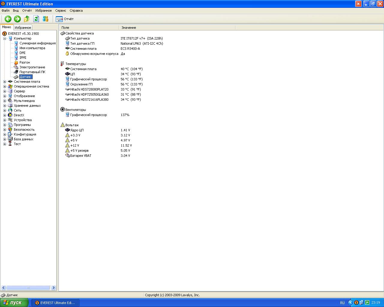
Task: Click the green Back arrow toolbar icon
Action: (8, 19)
